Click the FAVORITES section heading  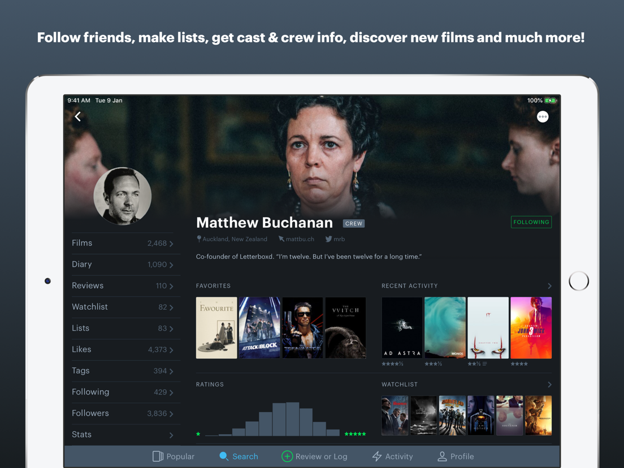tap(213, 286)
